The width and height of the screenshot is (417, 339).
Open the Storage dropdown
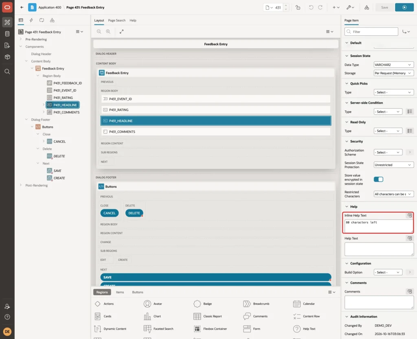[394, 73]
